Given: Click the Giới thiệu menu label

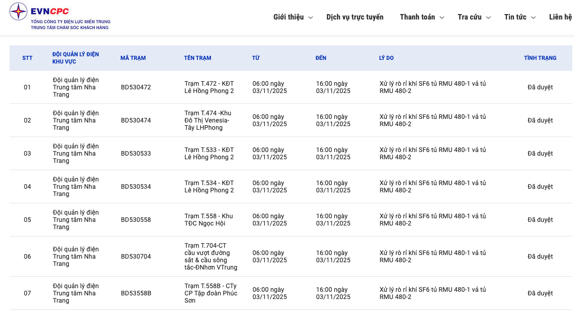Looking at the screenshot, I should pyautogui.click(x=288, y=17).
